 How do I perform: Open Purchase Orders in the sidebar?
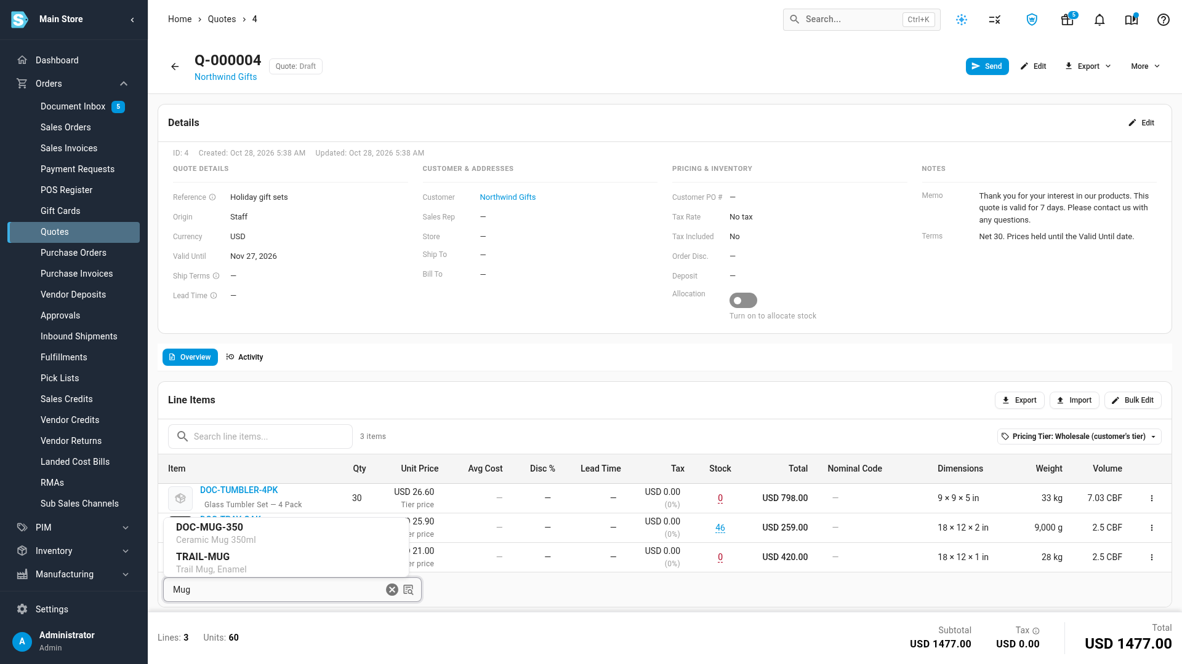pos(73,253)
